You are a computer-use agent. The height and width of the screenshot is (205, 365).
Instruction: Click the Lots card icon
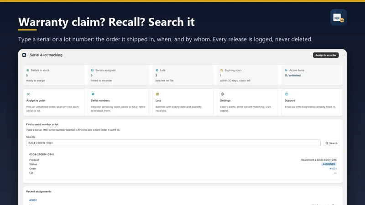coord(157,94)
